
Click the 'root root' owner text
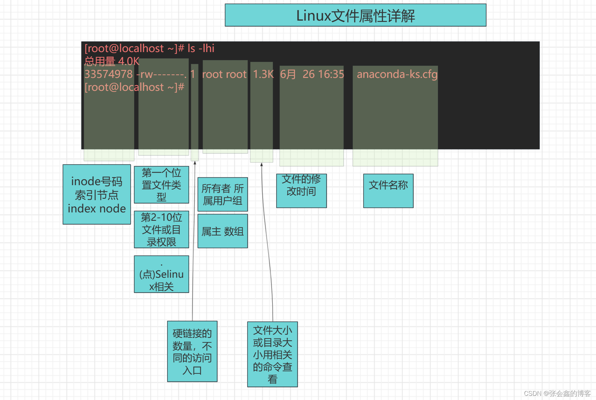(x=224, y=74)
